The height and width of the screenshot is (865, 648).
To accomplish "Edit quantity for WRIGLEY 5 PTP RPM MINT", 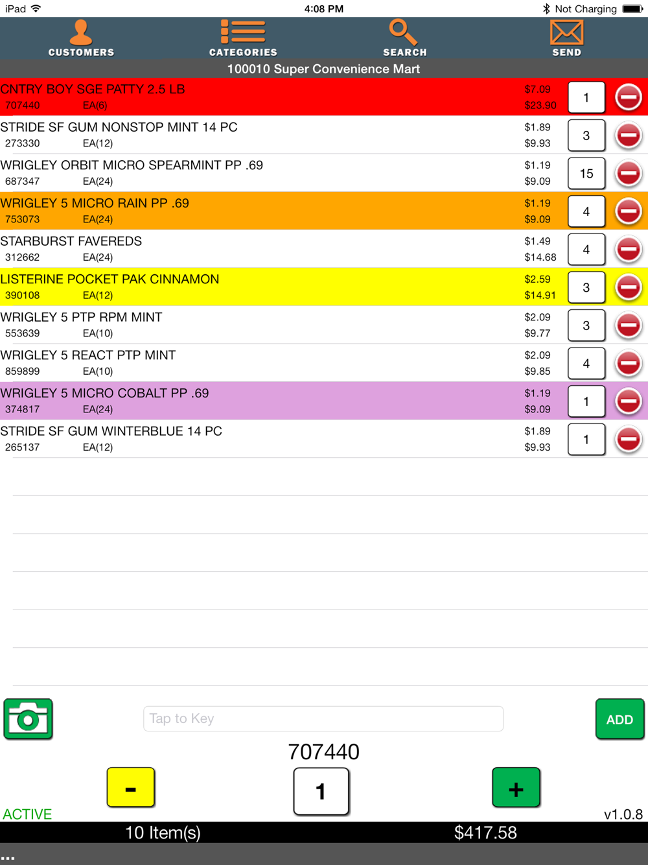I will [x=586, y=326].
